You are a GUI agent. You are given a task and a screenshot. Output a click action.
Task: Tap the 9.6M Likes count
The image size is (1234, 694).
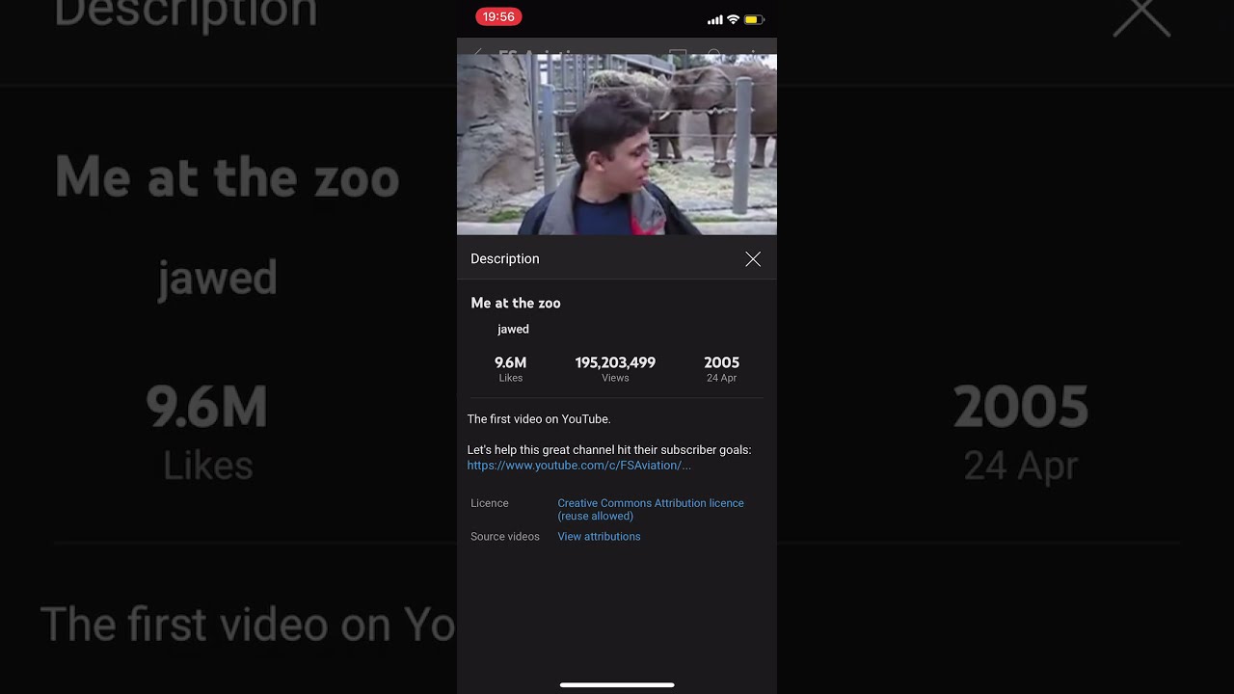point(511,369)
